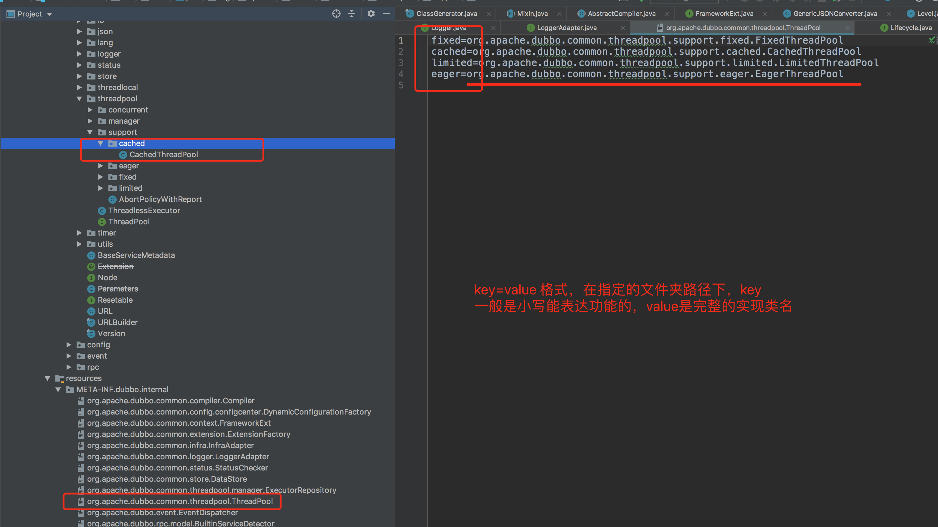
Task: Select the store folder icon
Action: coord(91,77)
